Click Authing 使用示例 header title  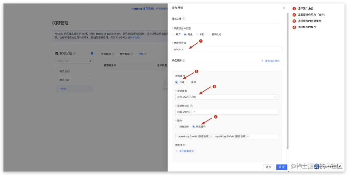(x=142, y=9)
